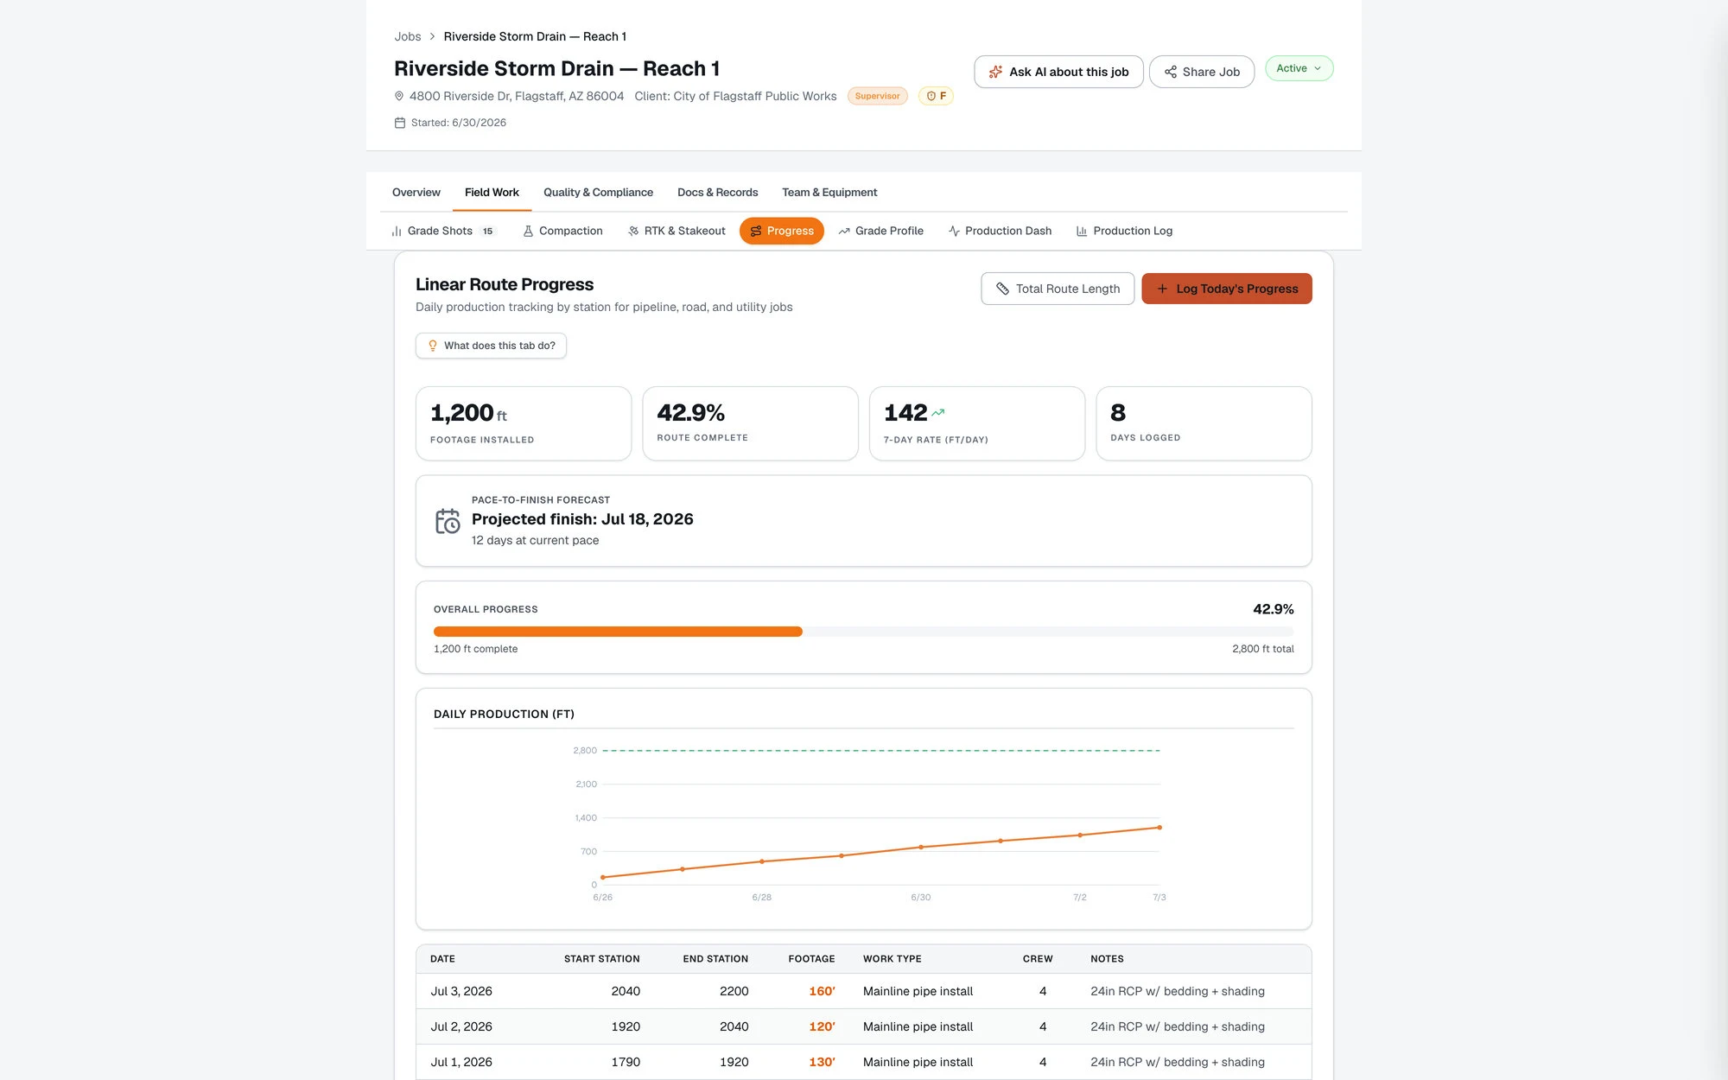Click the bar chart icon of Grade Shots
Viewport: 1728px width, 1080px height.
(397, 231)
